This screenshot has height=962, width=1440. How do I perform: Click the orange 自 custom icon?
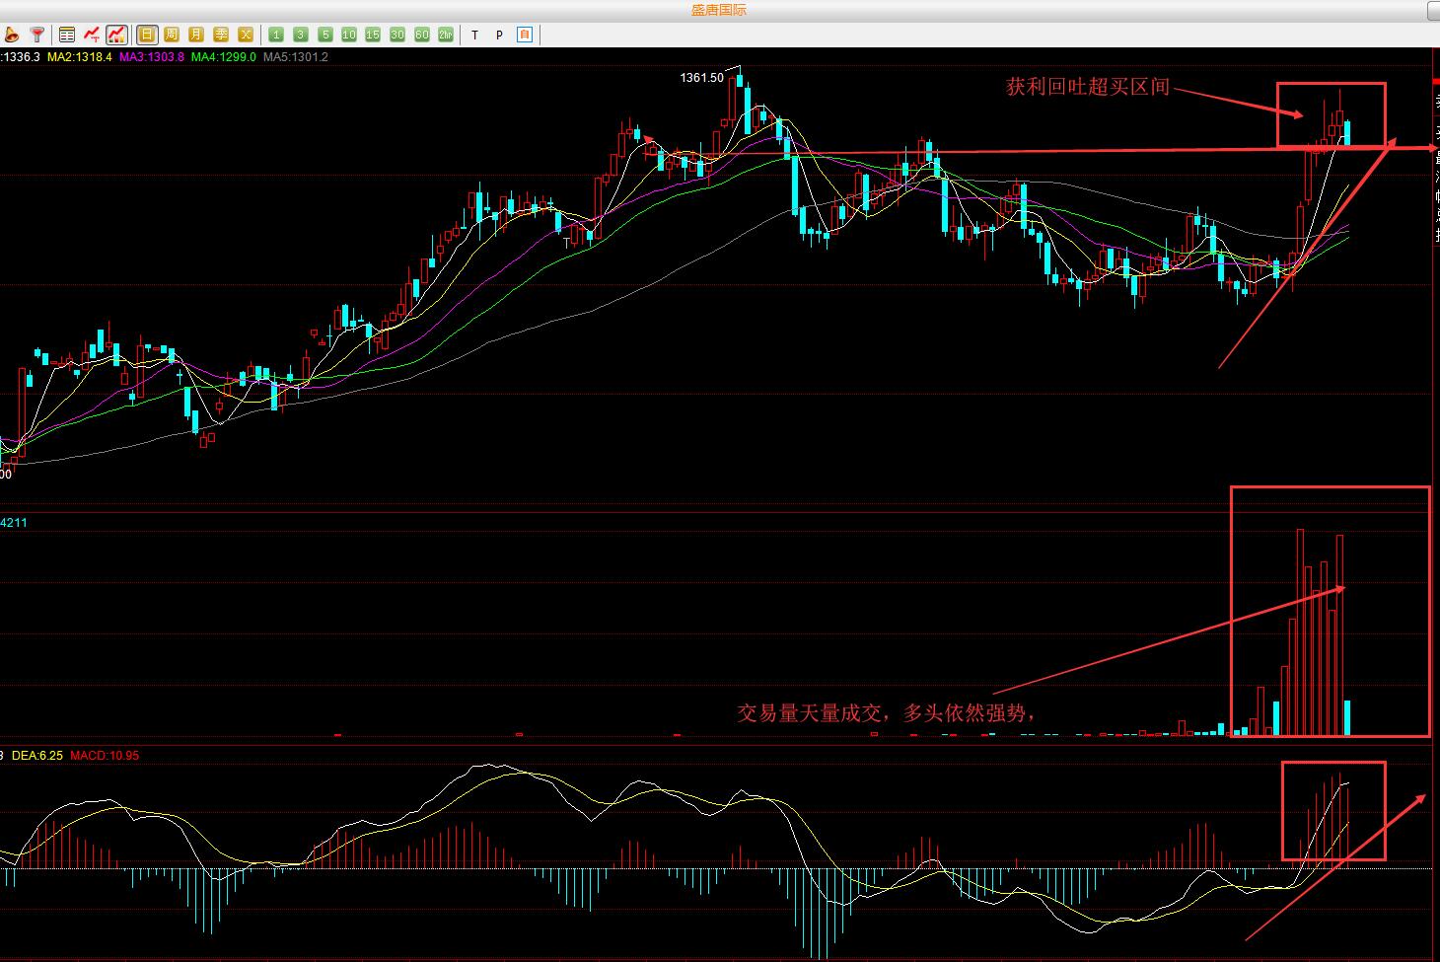coord(525,35)
